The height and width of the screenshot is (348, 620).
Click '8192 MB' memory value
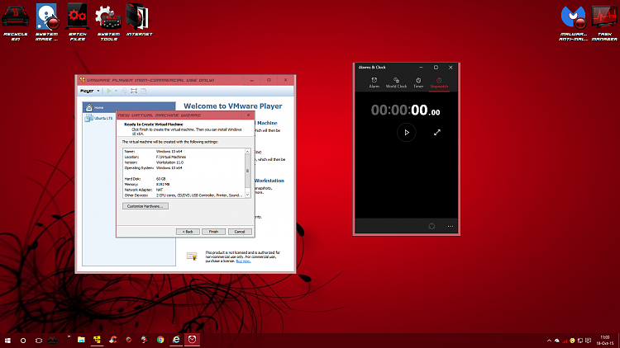click(x=163, y=185)
